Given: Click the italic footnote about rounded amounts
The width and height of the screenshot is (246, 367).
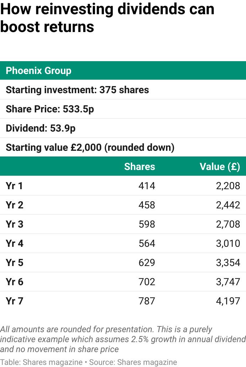Looking at the screenshot, I should 123,339.
